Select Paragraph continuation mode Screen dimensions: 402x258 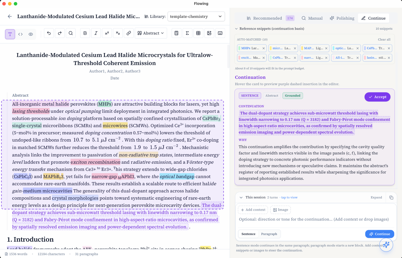coord(269,234)
